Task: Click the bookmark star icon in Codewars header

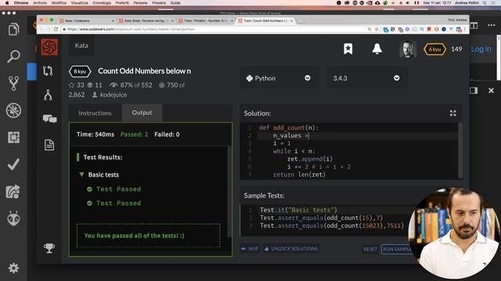Action: click(348, 48)
